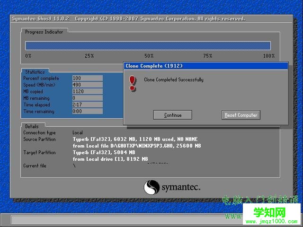Click the Target Partition label
Viewport: 303px width, 227px height.
coord(39,153)
